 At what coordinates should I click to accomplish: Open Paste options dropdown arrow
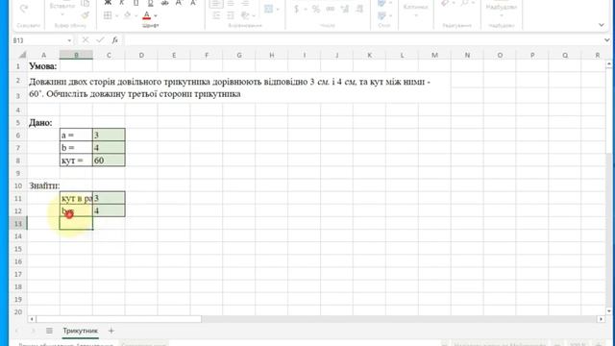pyautogui.click(x=62, y=15)
